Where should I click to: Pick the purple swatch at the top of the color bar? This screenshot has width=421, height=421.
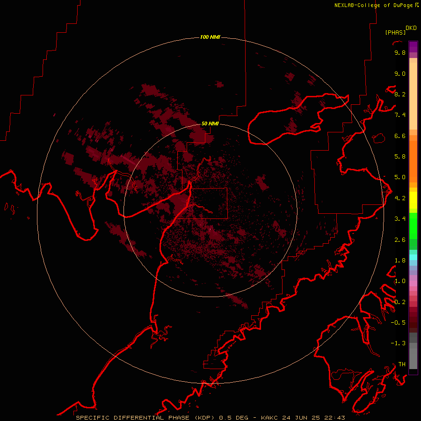(x=413, y=47)
